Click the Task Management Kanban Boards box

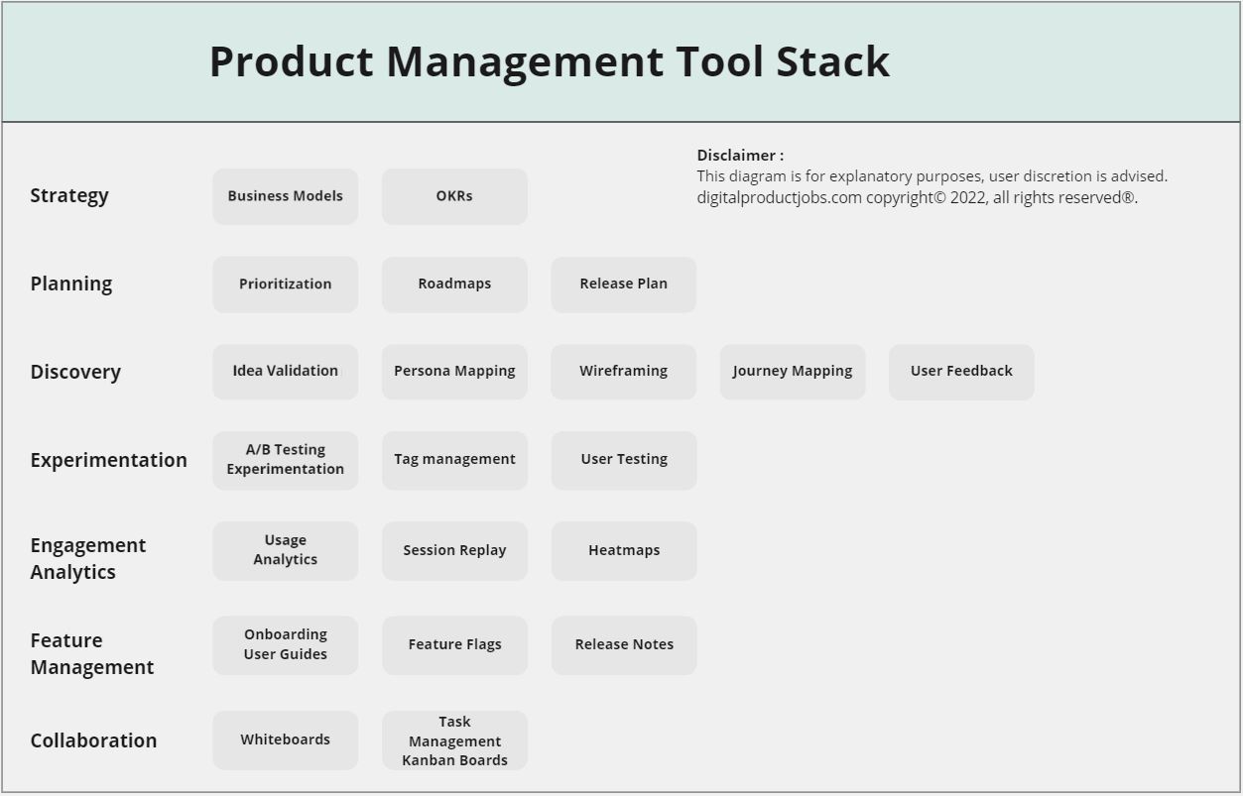[x=454, y=740]
